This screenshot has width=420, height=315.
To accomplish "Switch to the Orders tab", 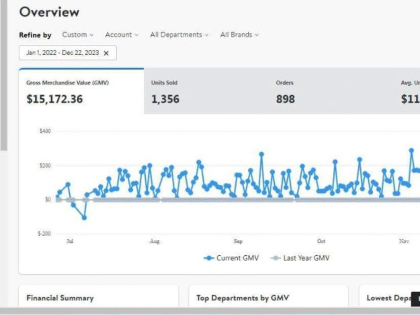I will click(331, 91).
